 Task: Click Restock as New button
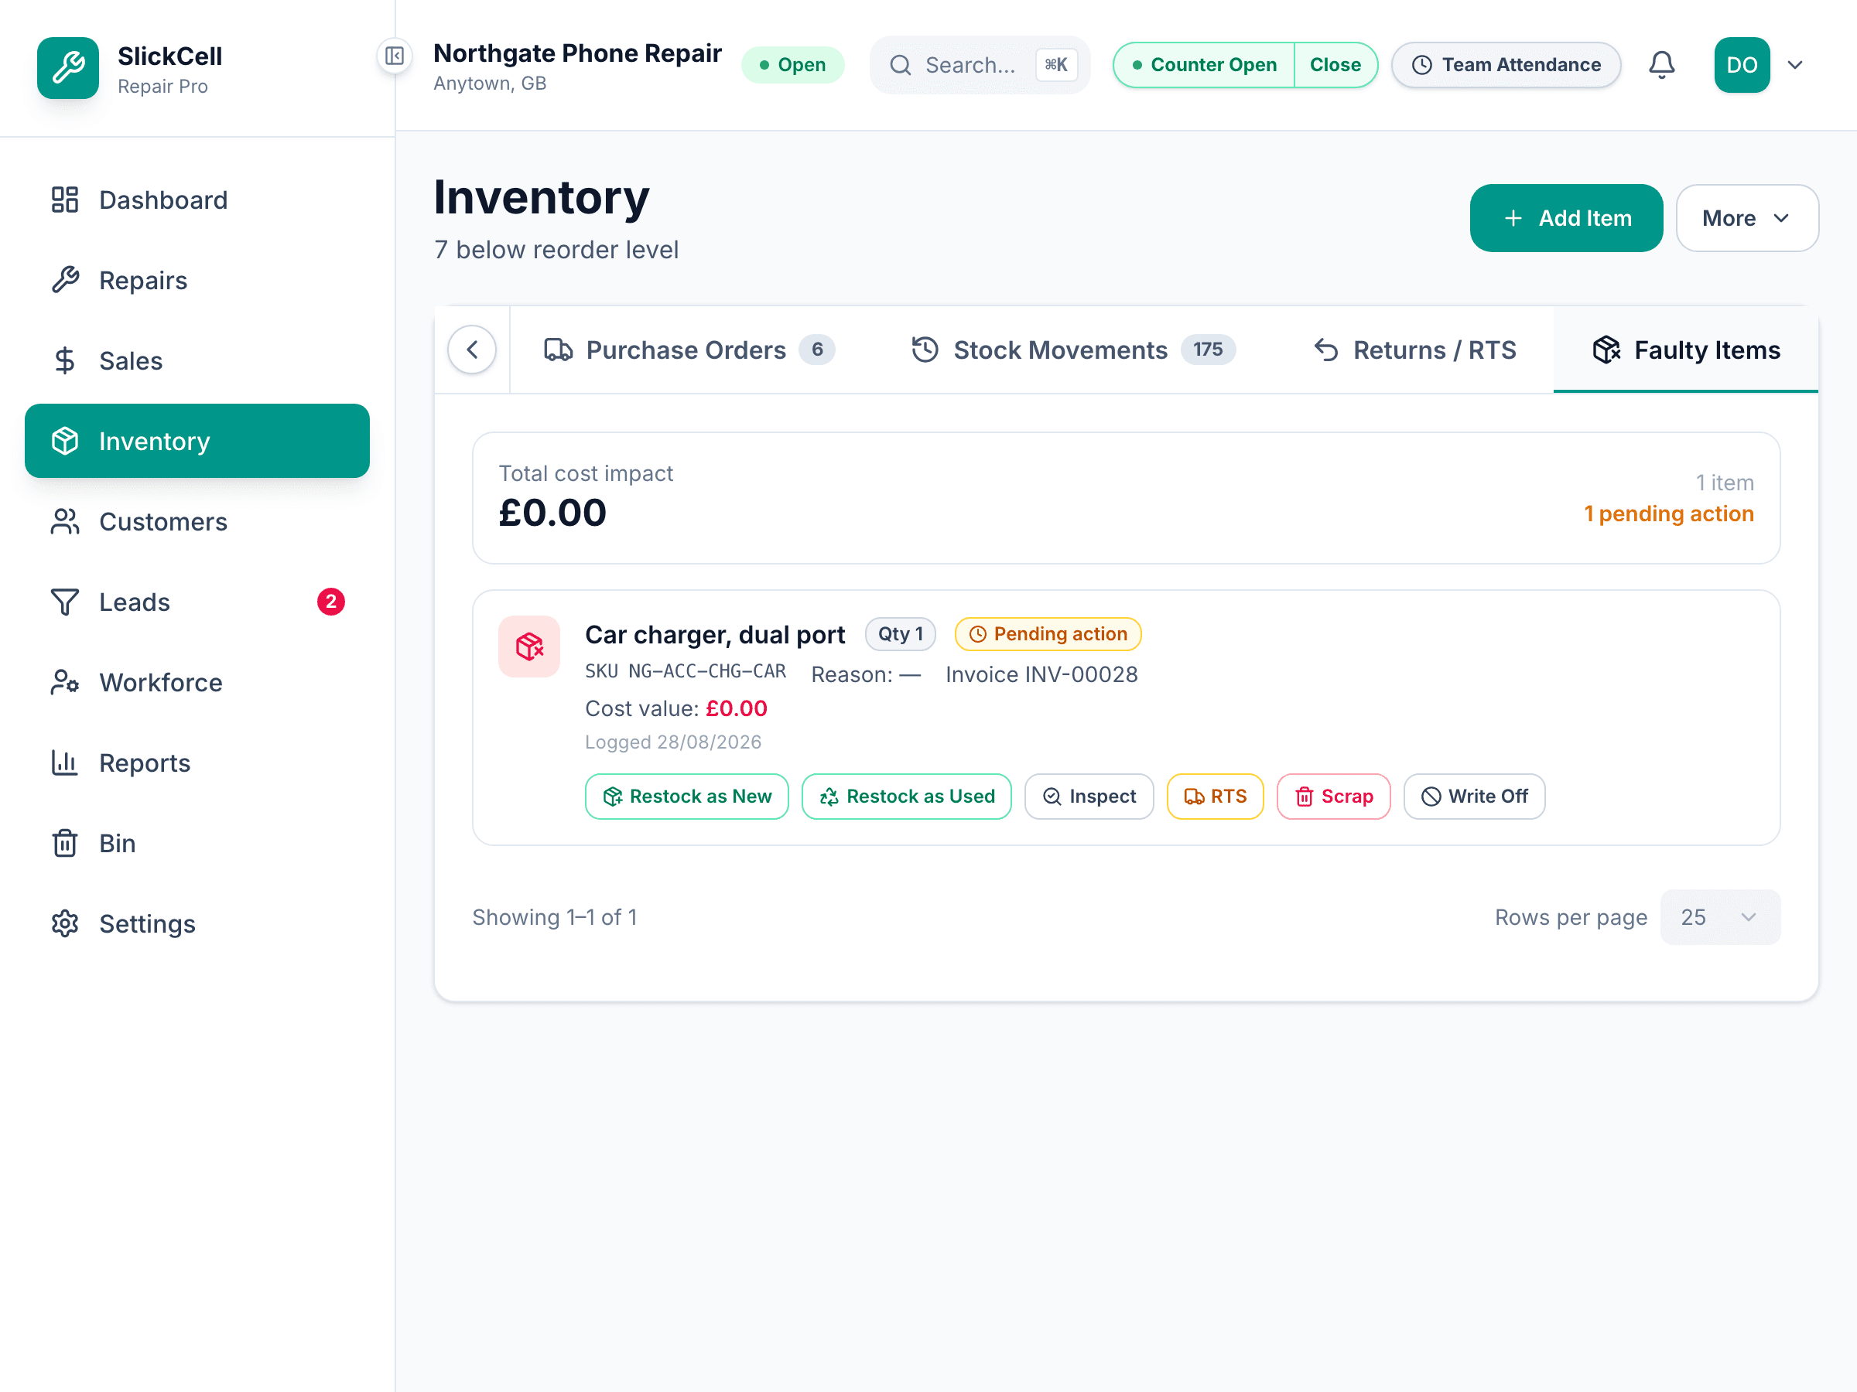click(x=687, y=797)
